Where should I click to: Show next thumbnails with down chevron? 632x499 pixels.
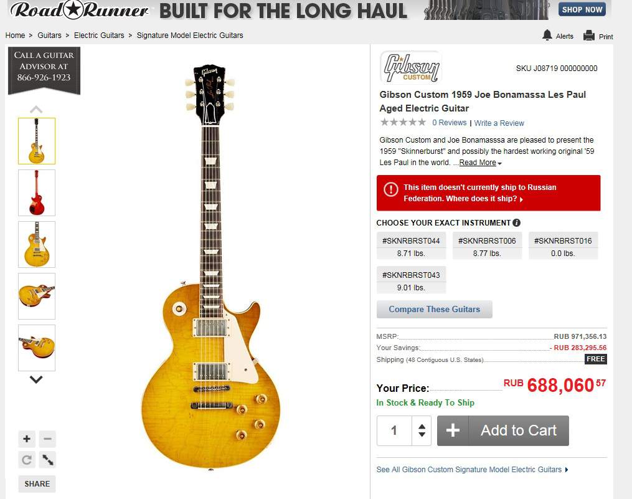tap(36, 379)
